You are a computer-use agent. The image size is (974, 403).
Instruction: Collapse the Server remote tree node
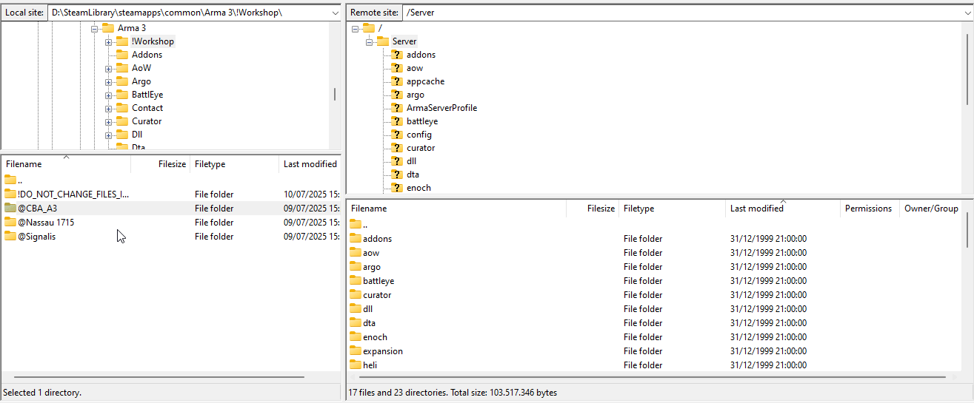[x=369, y=41]
